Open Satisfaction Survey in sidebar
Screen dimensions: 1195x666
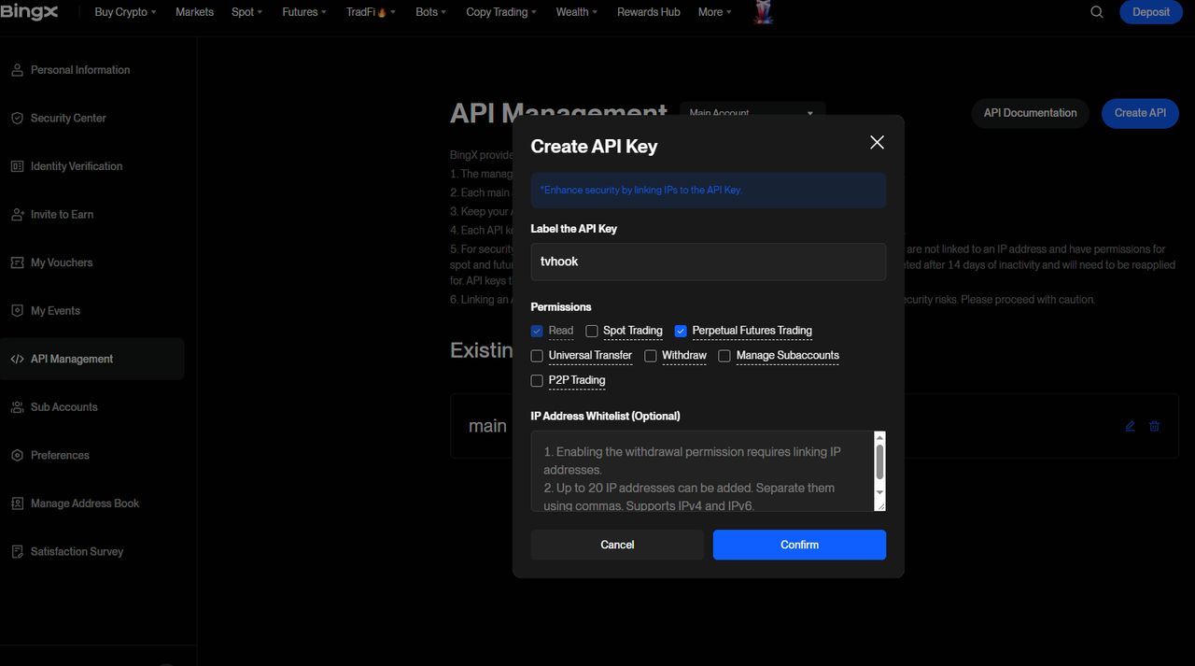[x=77, y=552]
